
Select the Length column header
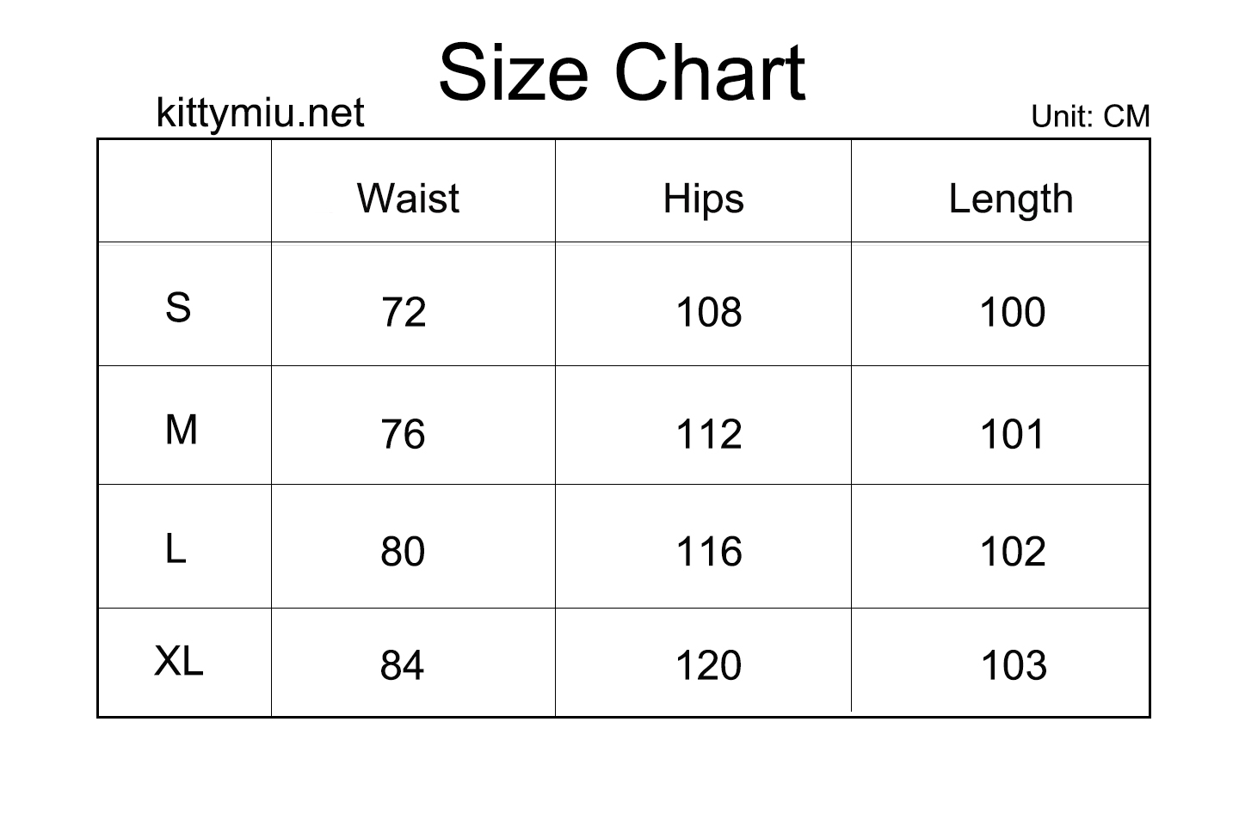coord(1011,200)
